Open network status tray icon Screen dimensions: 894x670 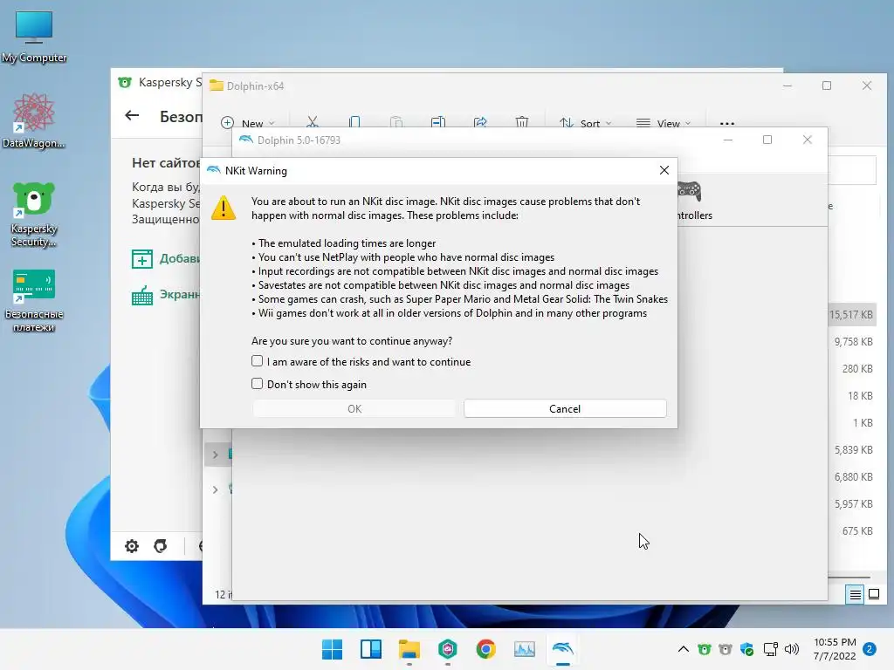[x=770, y=649]
